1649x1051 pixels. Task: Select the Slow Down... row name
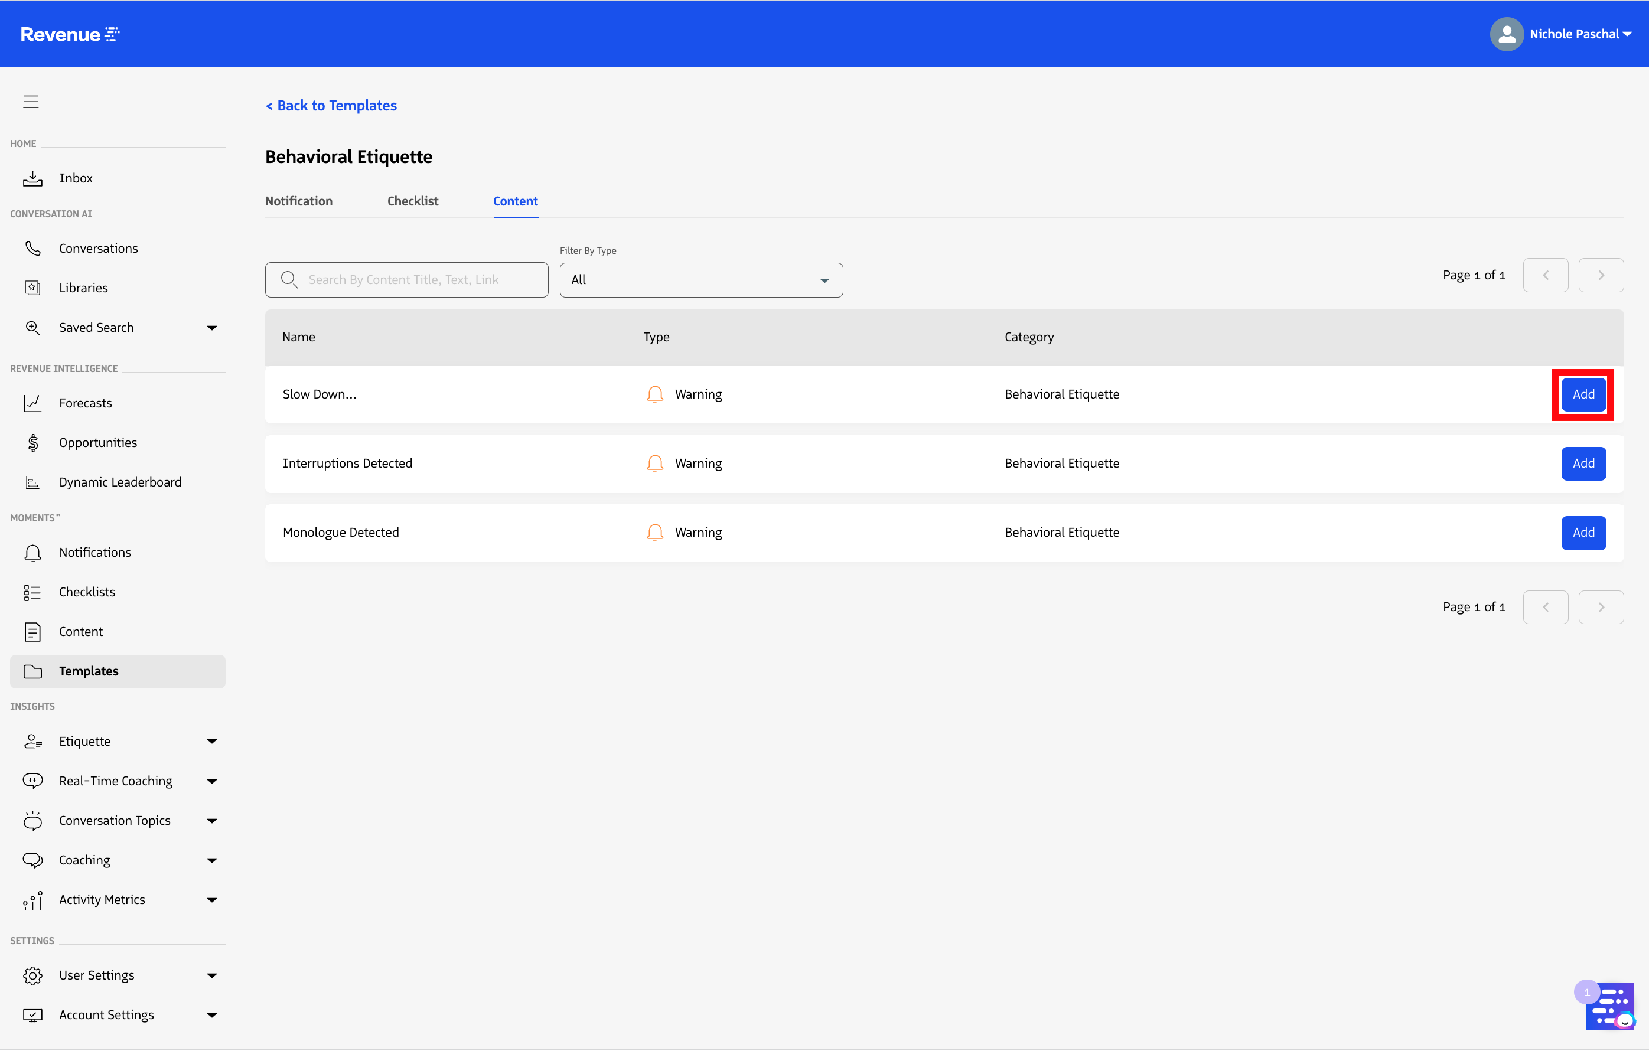(320, 394)
